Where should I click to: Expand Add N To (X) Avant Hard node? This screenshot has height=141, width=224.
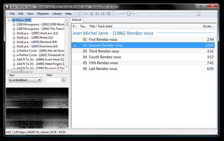pos(14,60)
